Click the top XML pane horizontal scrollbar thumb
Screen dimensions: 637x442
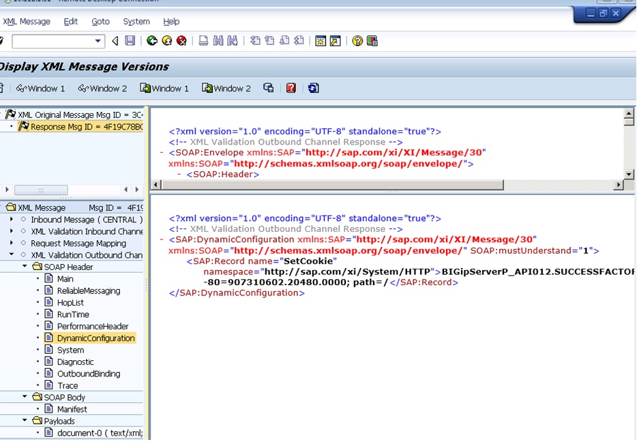333,185
